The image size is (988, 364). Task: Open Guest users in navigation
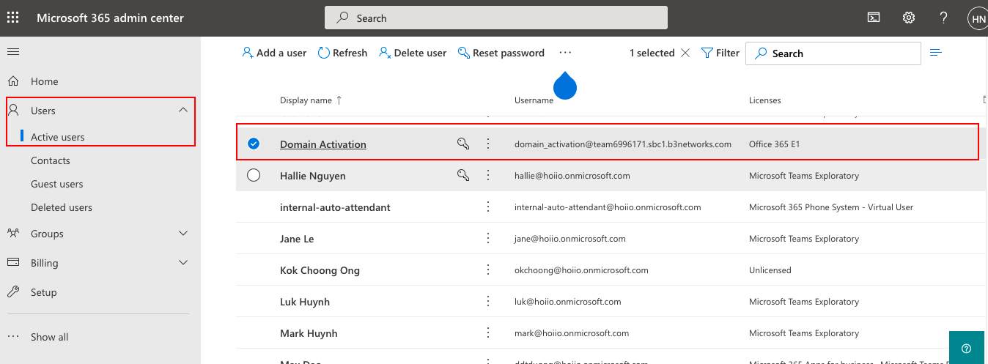pos(57,184)
